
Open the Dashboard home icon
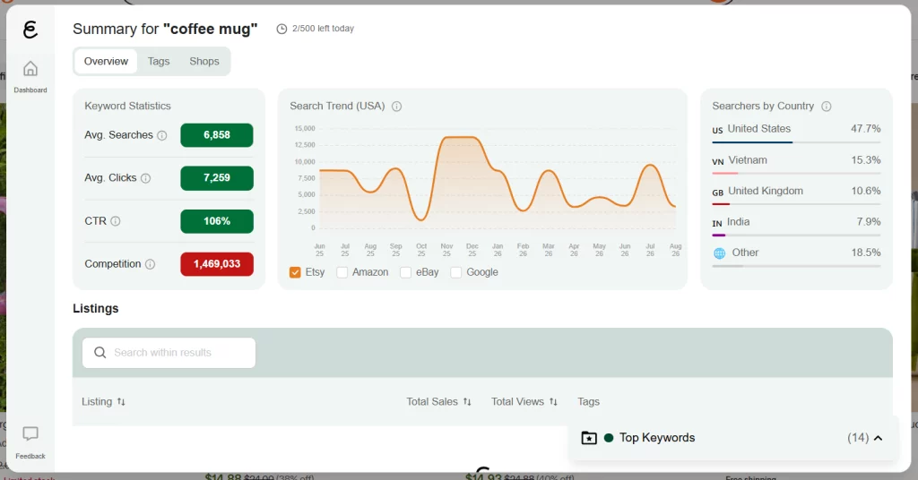30,69
